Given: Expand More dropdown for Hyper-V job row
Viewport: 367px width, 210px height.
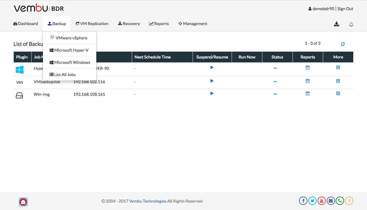Looking at the screenshot, I should pyautogui.click(x=338, y=67).
